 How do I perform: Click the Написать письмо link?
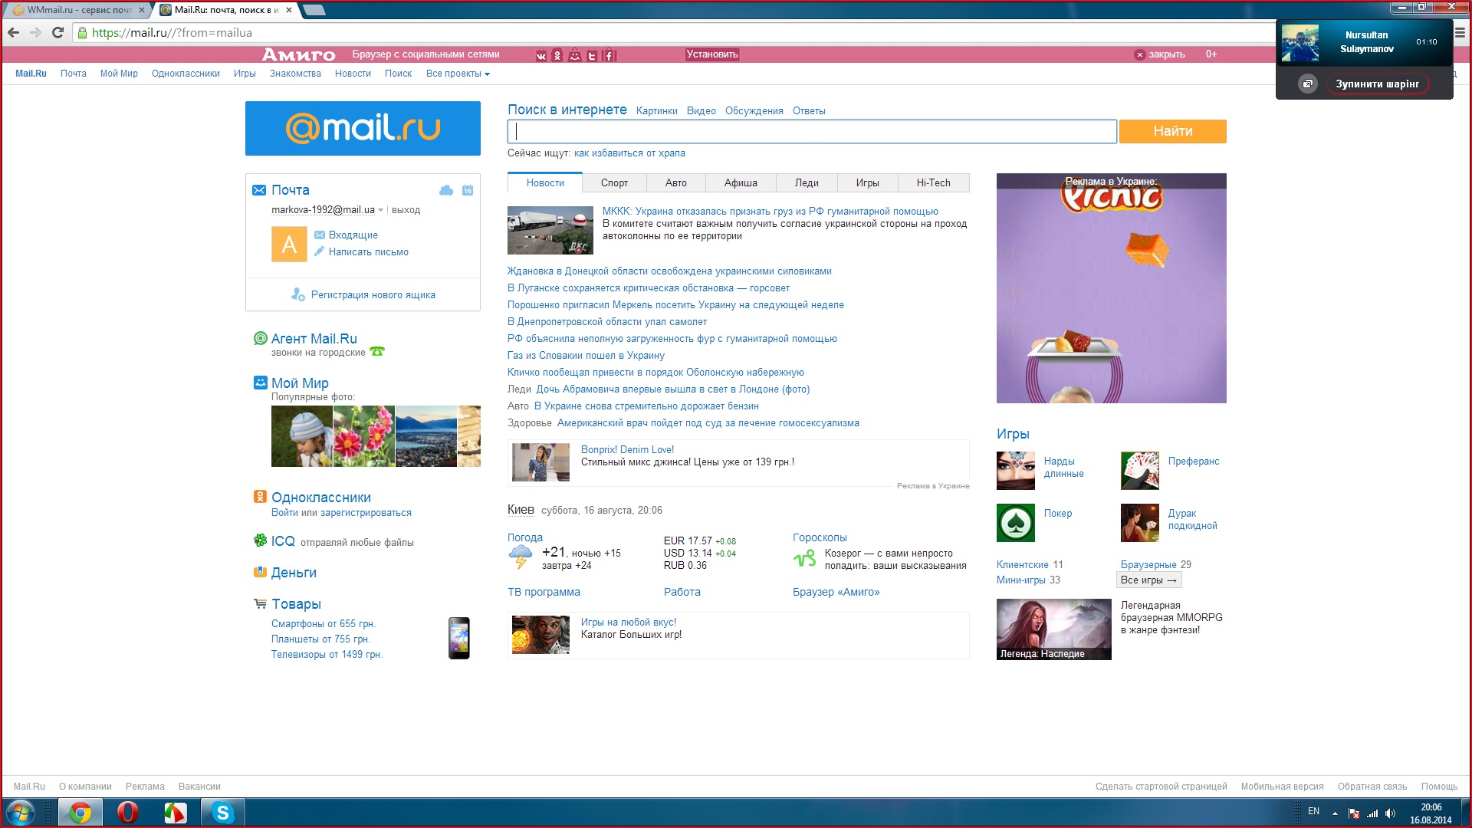(x=368, y=252)
